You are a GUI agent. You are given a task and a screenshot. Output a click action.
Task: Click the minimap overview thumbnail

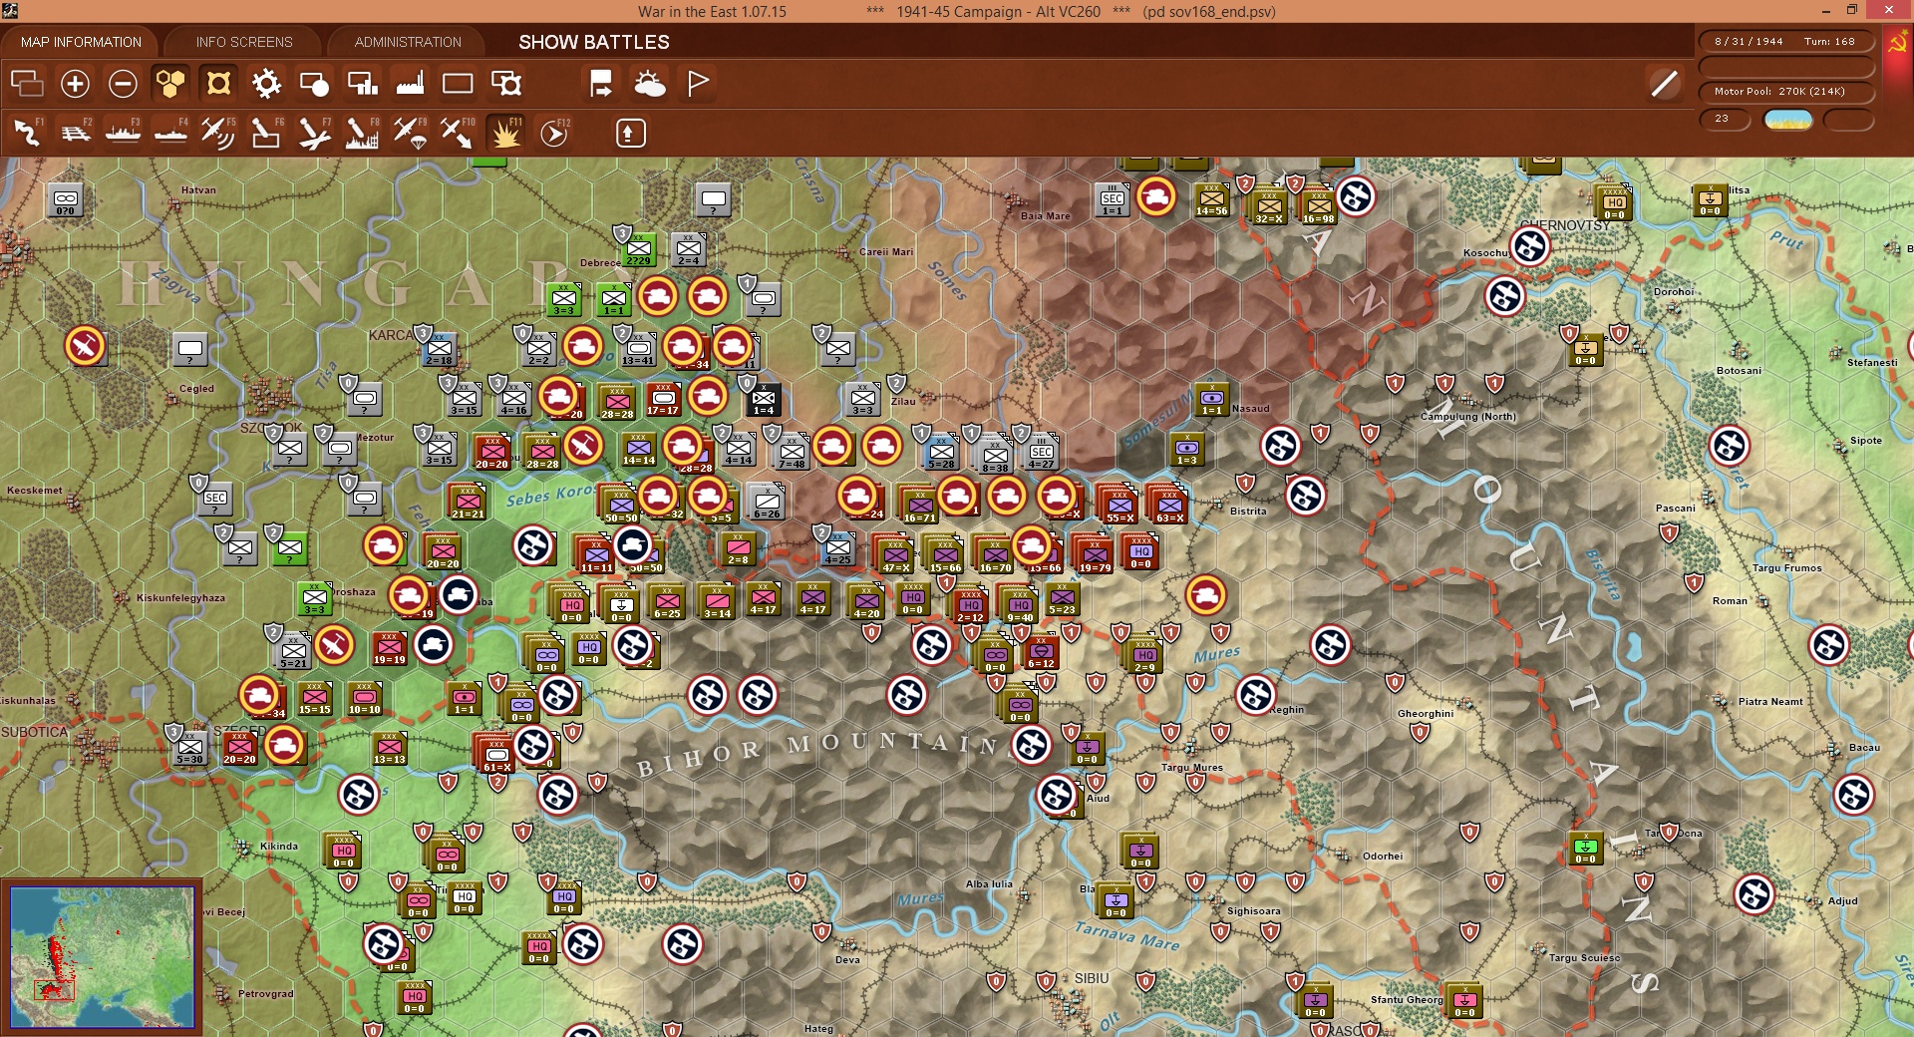coord(102,957)
